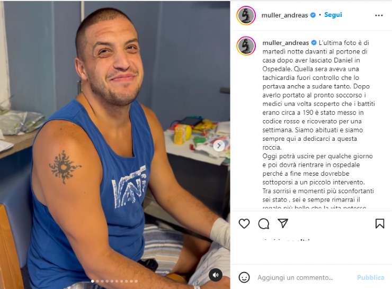This screenshot has width=392, height=289.
Task: Click verified badge beside header username
Action: coord(313,15)
